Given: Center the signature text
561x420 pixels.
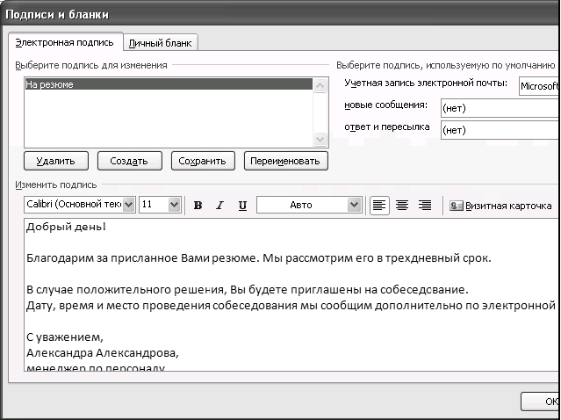Looking at the screenshot, I should click(402, 206).
